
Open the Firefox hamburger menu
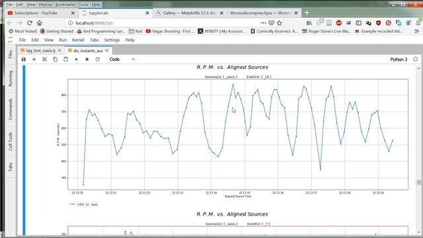coord(418,23)
